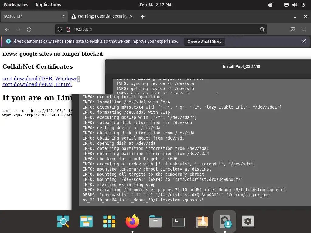Click the insecure connection padlock icon
Image resolution: width=311 pixels, height=233 pixels.
point(68,29)
